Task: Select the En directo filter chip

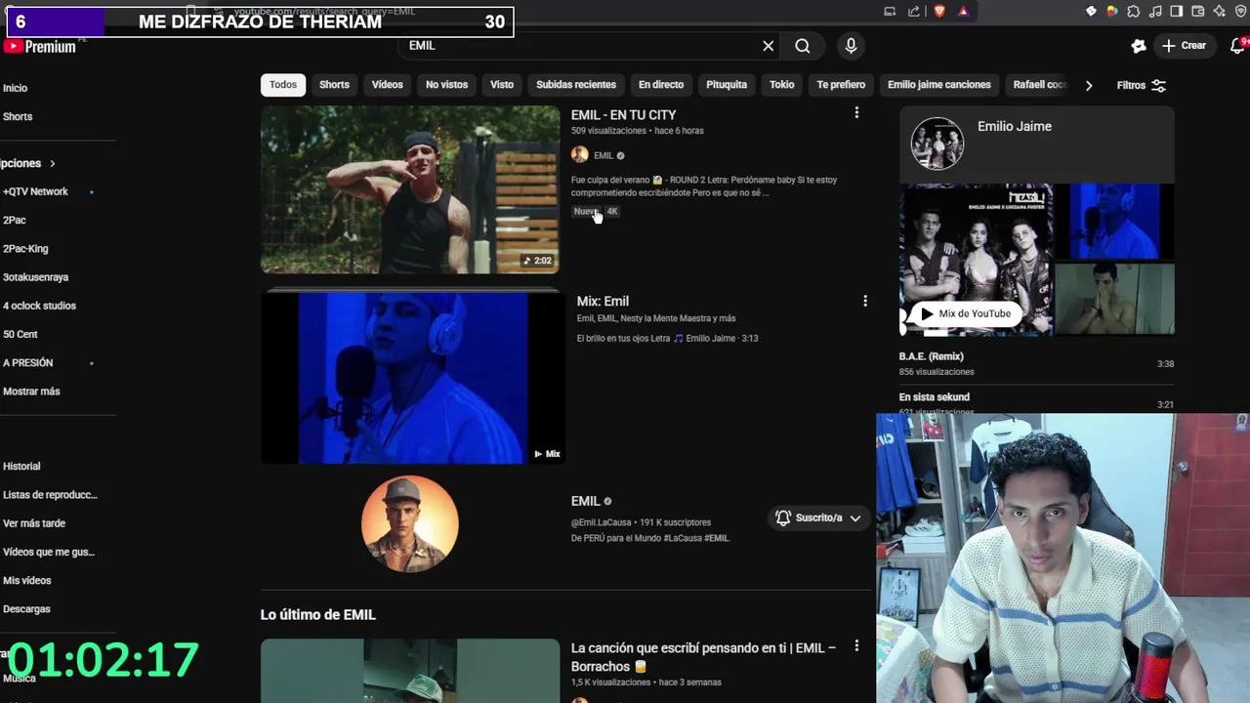Action: tap(661, 85)
